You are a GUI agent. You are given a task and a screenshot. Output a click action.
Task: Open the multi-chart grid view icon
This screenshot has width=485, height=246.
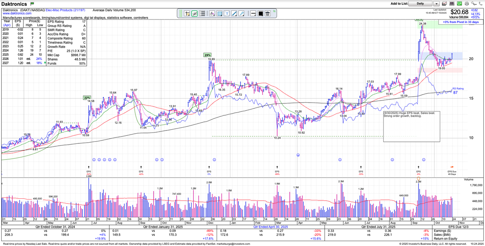pyautogui.click(x=452, y=4)
